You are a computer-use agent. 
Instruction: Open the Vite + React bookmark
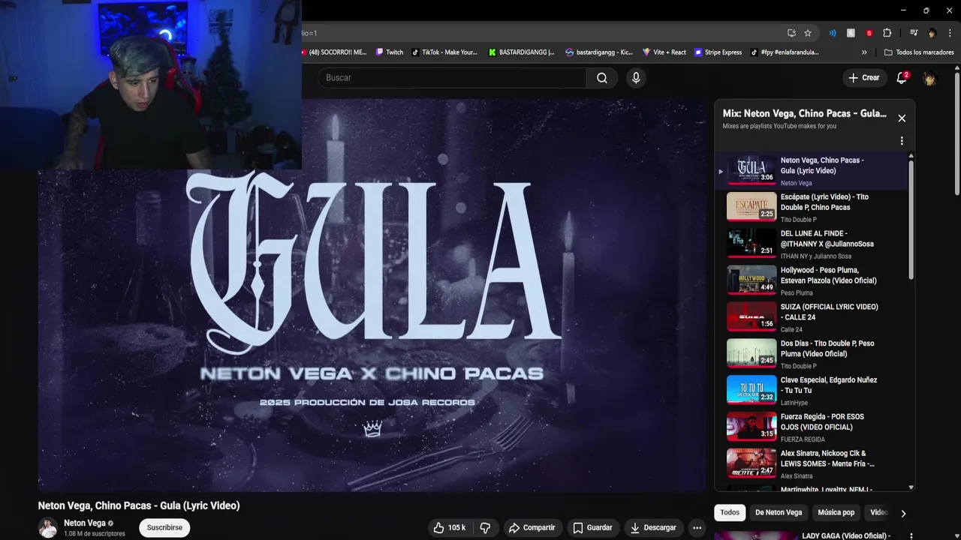click(664, 52)
